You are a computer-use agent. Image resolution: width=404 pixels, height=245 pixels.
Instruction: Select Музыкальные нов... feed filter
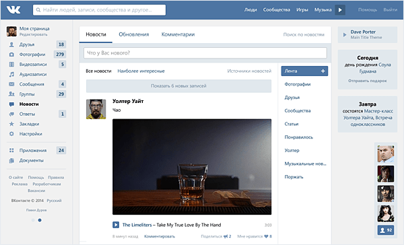pos(305,164)
